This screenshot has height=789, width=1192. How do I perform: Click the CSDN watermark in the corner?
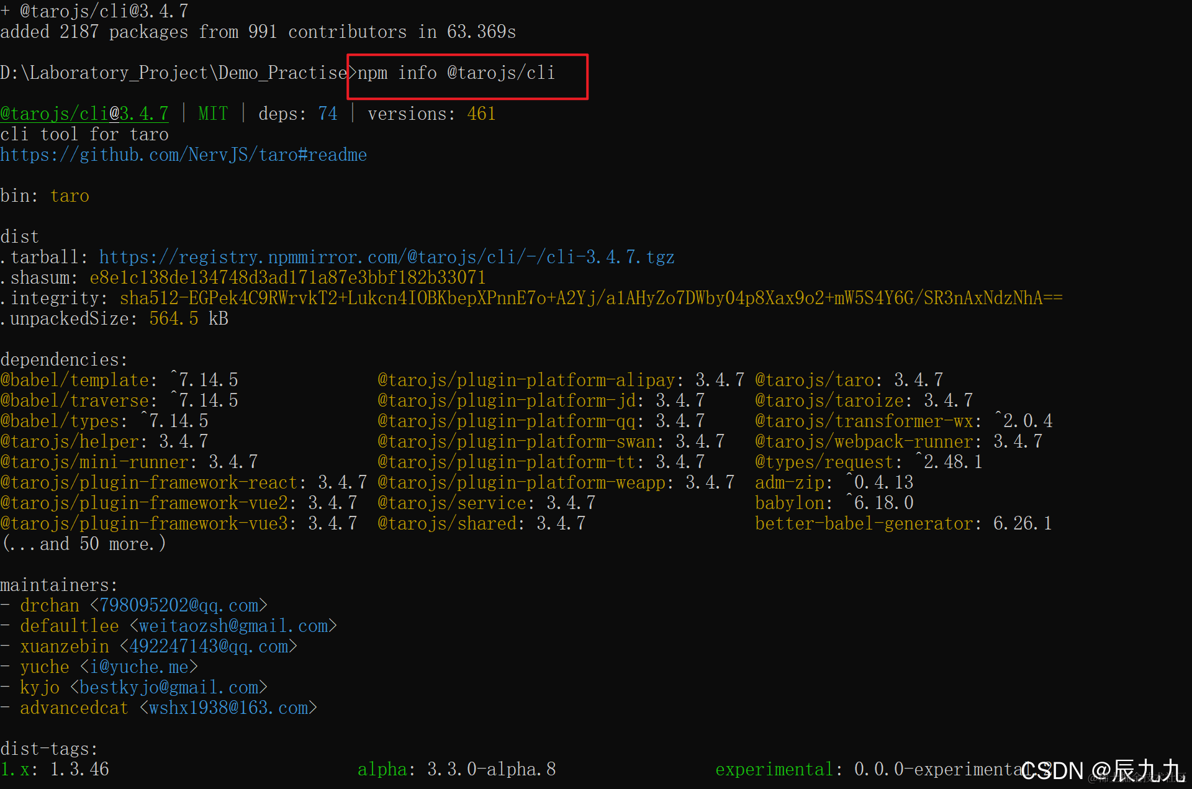[1102, 770]
